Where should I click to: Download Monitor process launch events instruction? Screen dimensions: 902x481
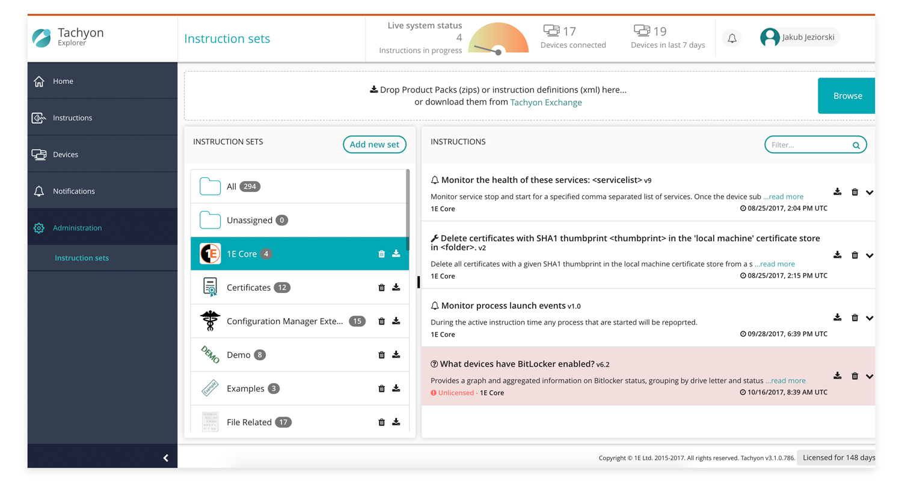837,317
